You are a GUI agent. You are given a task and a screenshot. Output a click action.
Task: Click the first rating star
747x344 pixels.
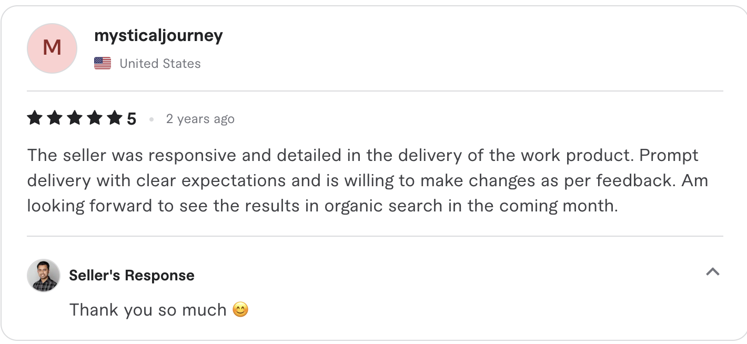(35, 118)
